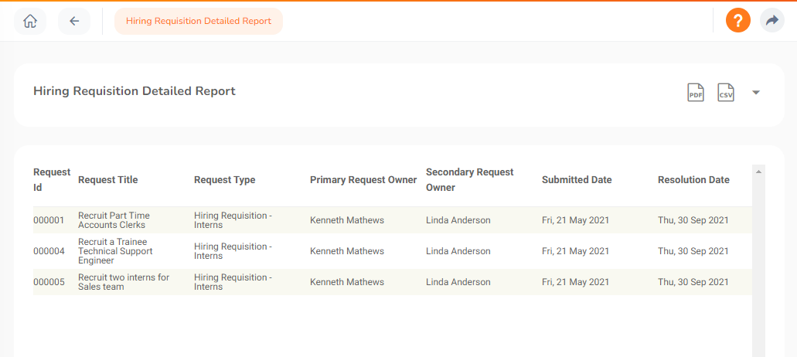797x357 pixels.
Task: Click Secondary Request Owner column header
Action: pyautogui.click(x=469, y=180)
